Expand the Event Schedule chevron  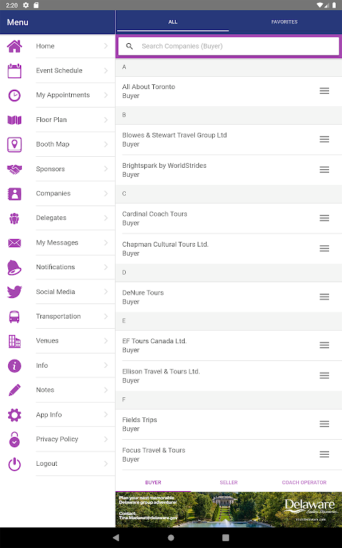(x=106, y=71)
